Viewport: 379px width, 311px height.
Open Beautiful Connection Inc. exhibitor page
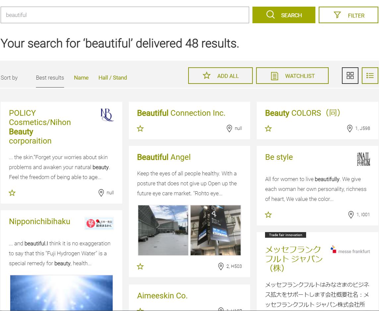point(181,113)
